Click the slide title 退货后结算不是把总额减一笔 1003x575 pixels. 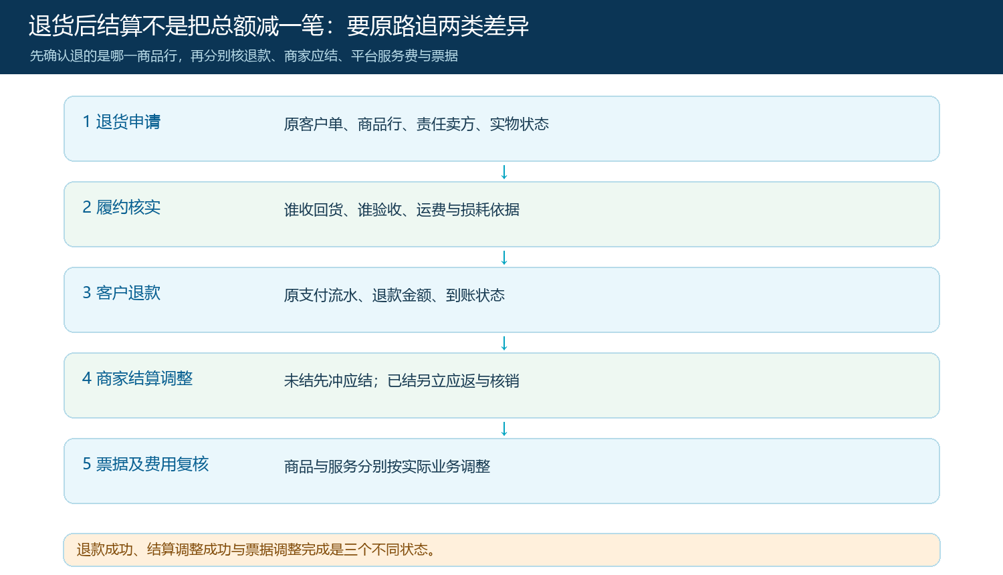click(279, 26)
